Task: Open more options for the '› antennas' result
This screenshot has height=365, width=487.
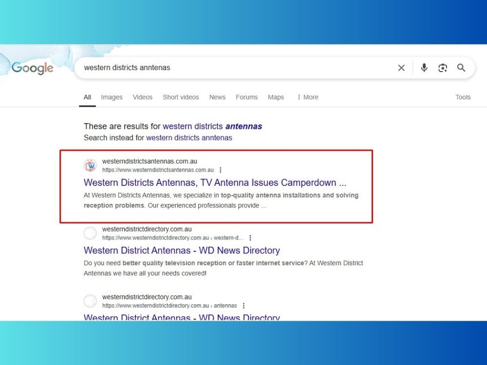Action: coord(244,306)
